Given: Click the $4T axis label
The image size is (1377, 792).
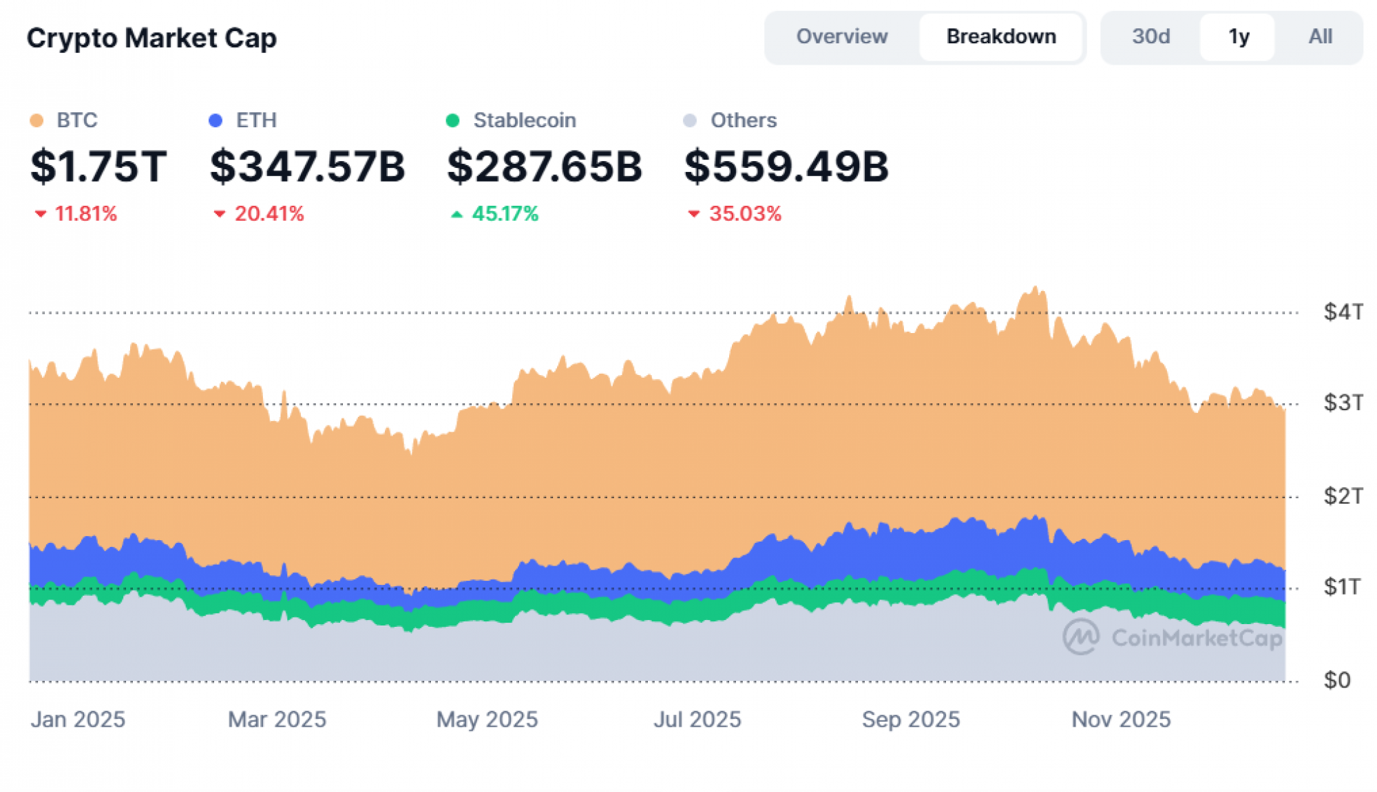Looking at the screenshot, I should click(x=1342, y=312).
